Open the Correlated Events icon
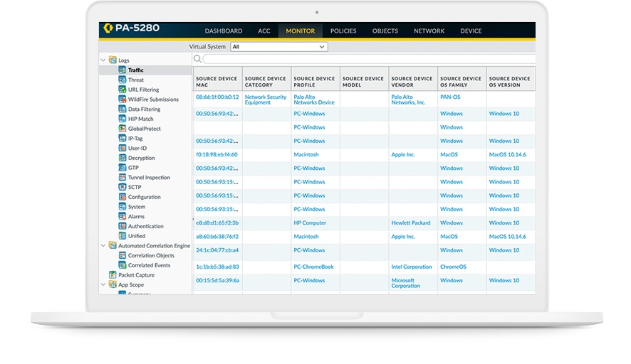 [x=122, y=264]
